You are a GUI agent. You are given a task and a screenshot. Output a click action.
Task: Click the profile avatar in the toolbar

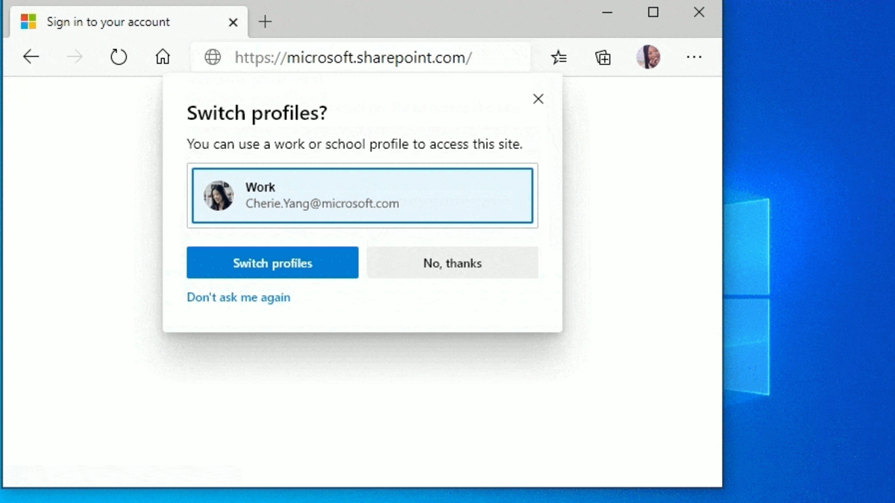pyautogui.click(x=648, y=57)
